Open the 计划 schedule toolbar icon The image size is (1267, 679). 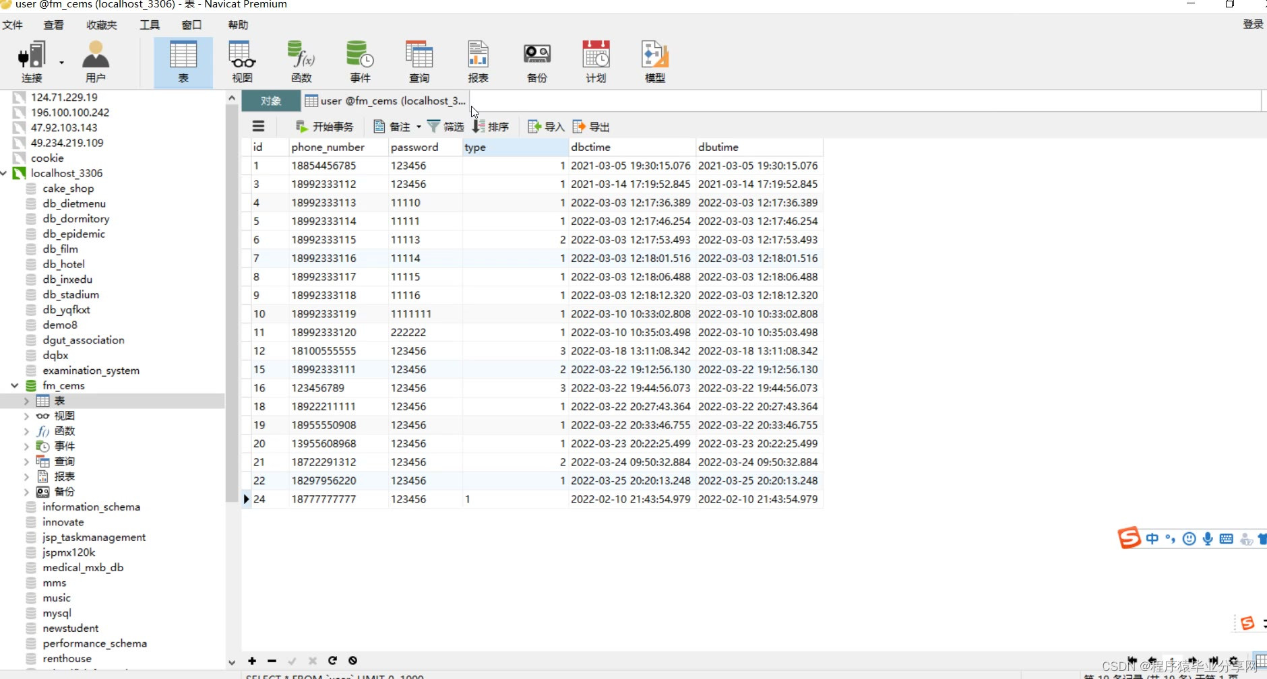(x=596, y=62)
